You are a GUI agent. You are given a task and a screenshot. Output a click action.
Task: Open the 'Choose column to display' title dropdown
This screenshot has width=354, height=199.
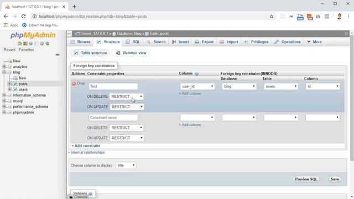coord(126,165)
